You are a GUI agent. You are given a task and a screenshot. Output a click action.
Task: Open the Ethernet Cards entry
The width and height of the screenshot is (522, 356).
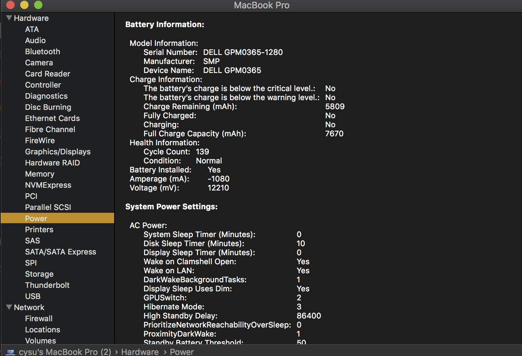[53, 118]
